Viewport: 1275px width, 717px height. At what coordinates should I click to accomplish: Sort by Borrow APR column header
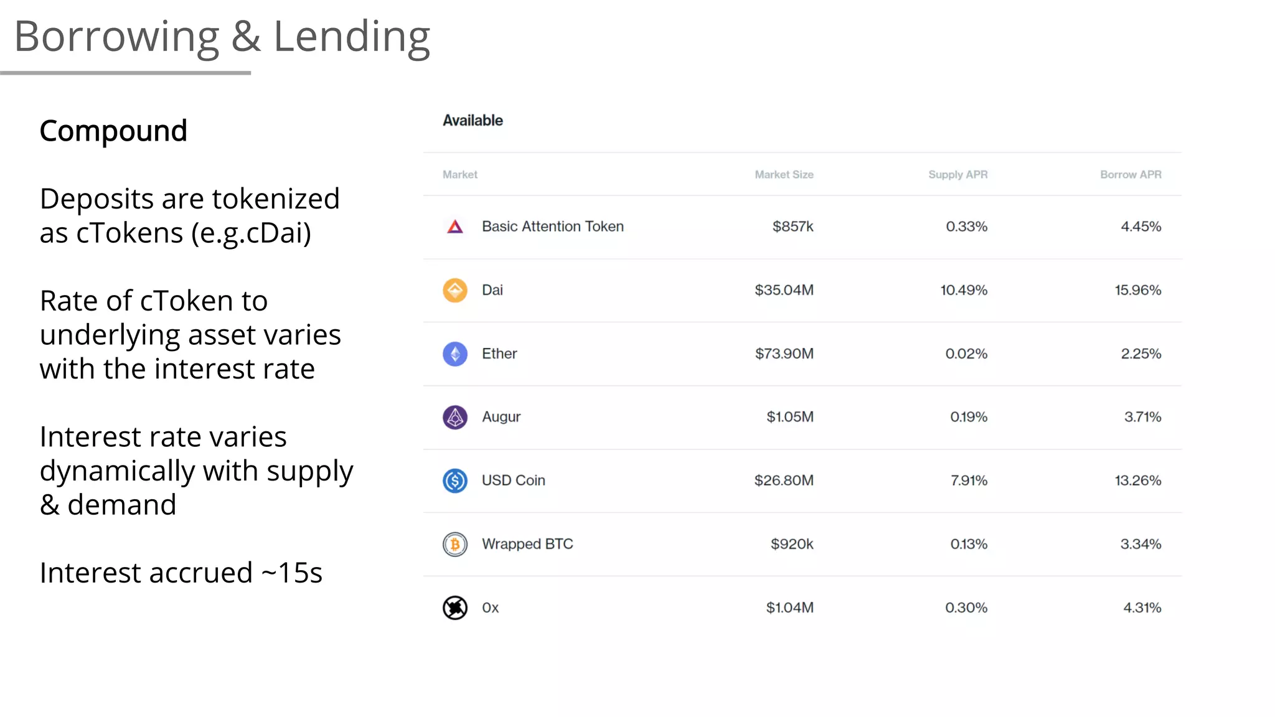coord(1131,175)
